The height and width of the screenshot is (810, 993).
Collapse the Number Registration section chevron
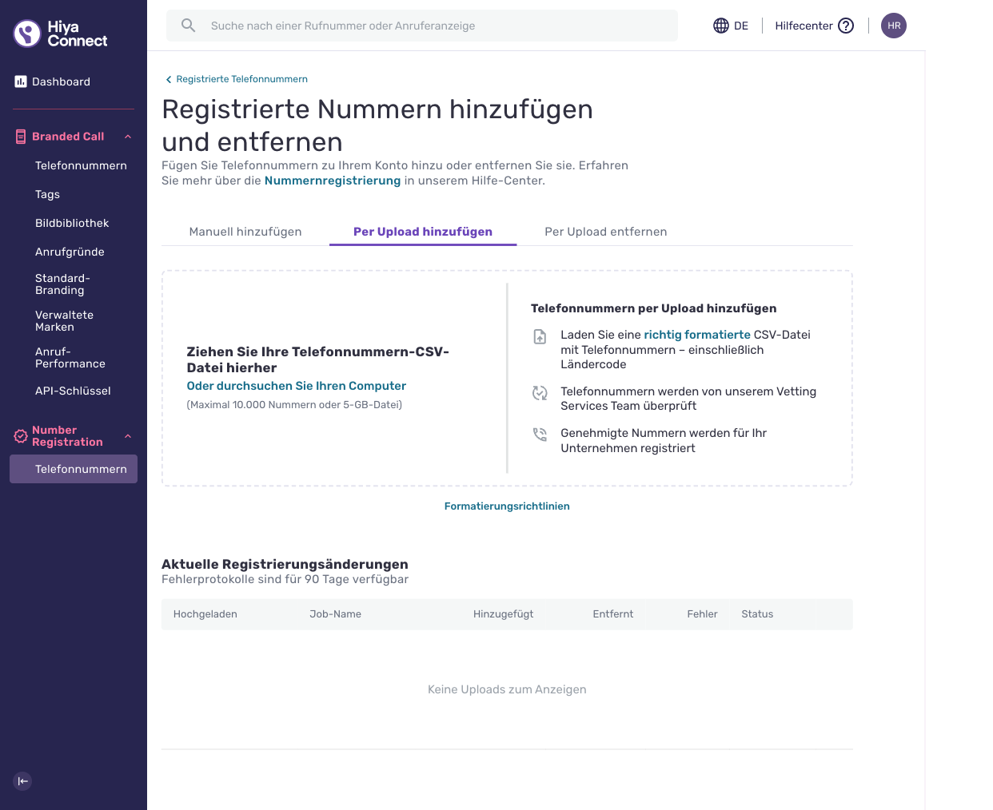128,436
